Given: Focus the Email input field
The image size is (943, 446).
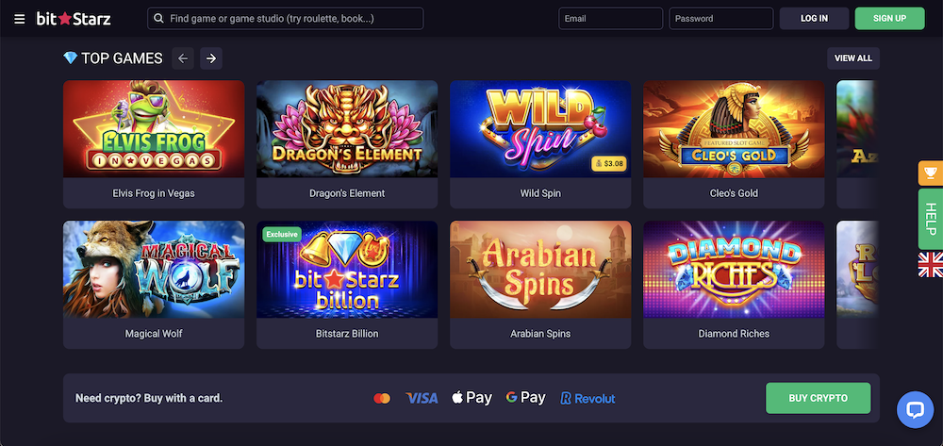Looking at the screenshot, I should pyautogui.click(x=610, y=19).
